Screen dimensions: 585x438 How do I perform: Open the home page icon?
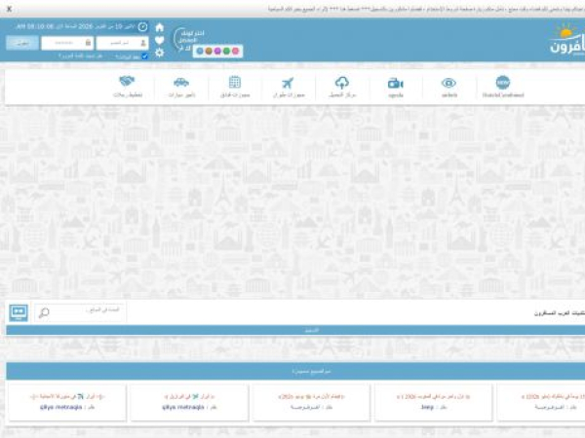pos(159,27)
